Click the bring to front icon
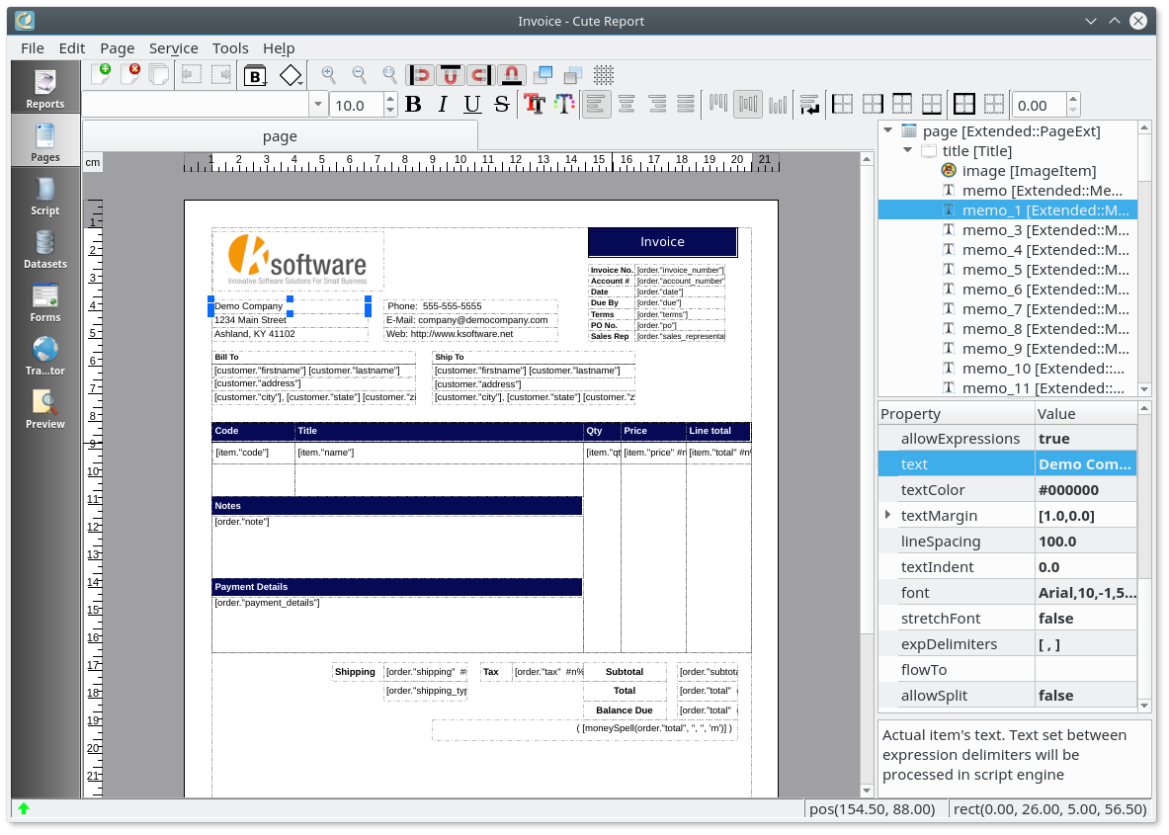This screenshot has width=1169, height=835. 543,75
